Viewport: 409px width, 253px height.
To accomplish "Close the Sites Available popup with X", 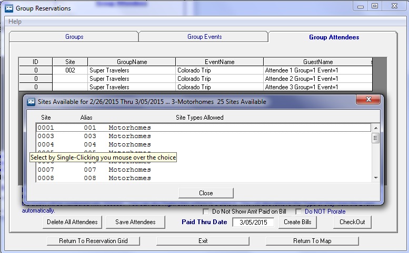I will tap(368, 99).
